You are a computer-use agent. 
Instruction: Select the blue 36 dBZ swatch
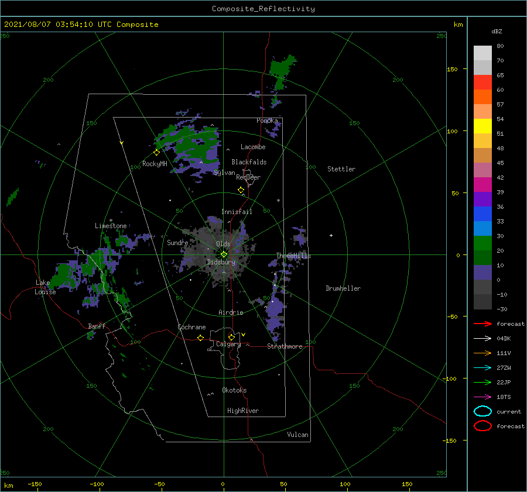[482, 214]
